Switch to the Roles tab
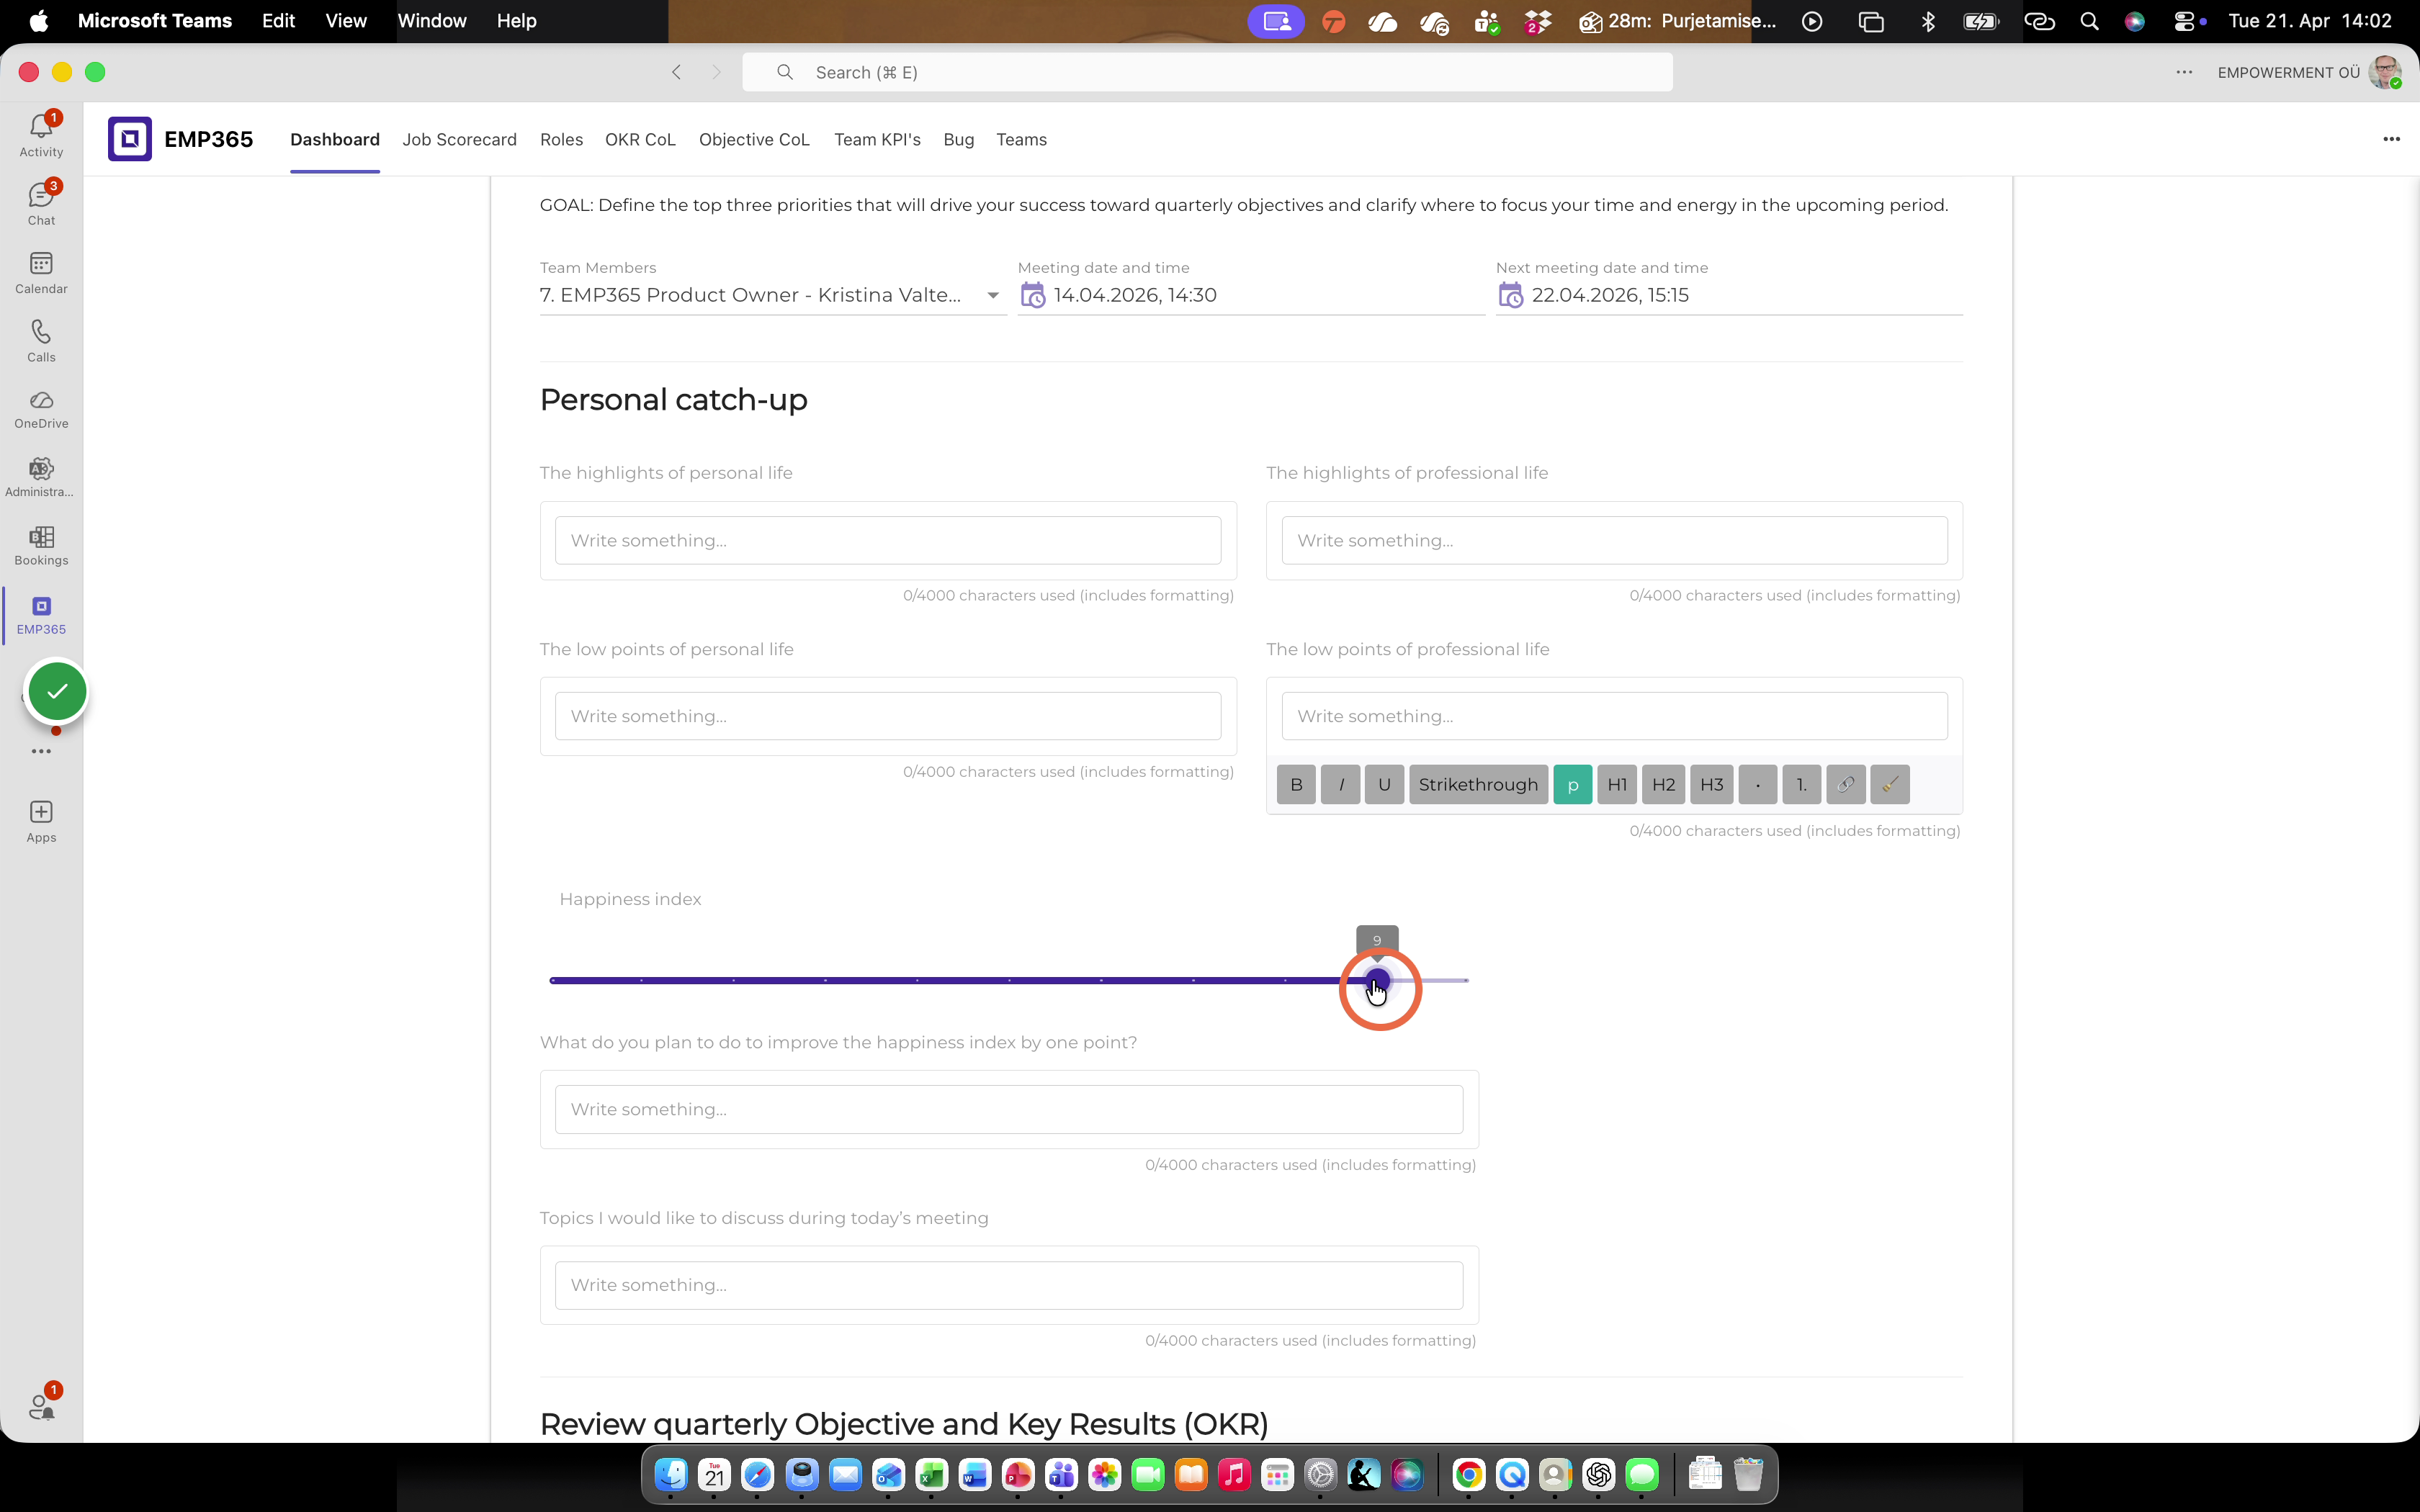Screen dimensions: 2420x1512 pos(561,140)
